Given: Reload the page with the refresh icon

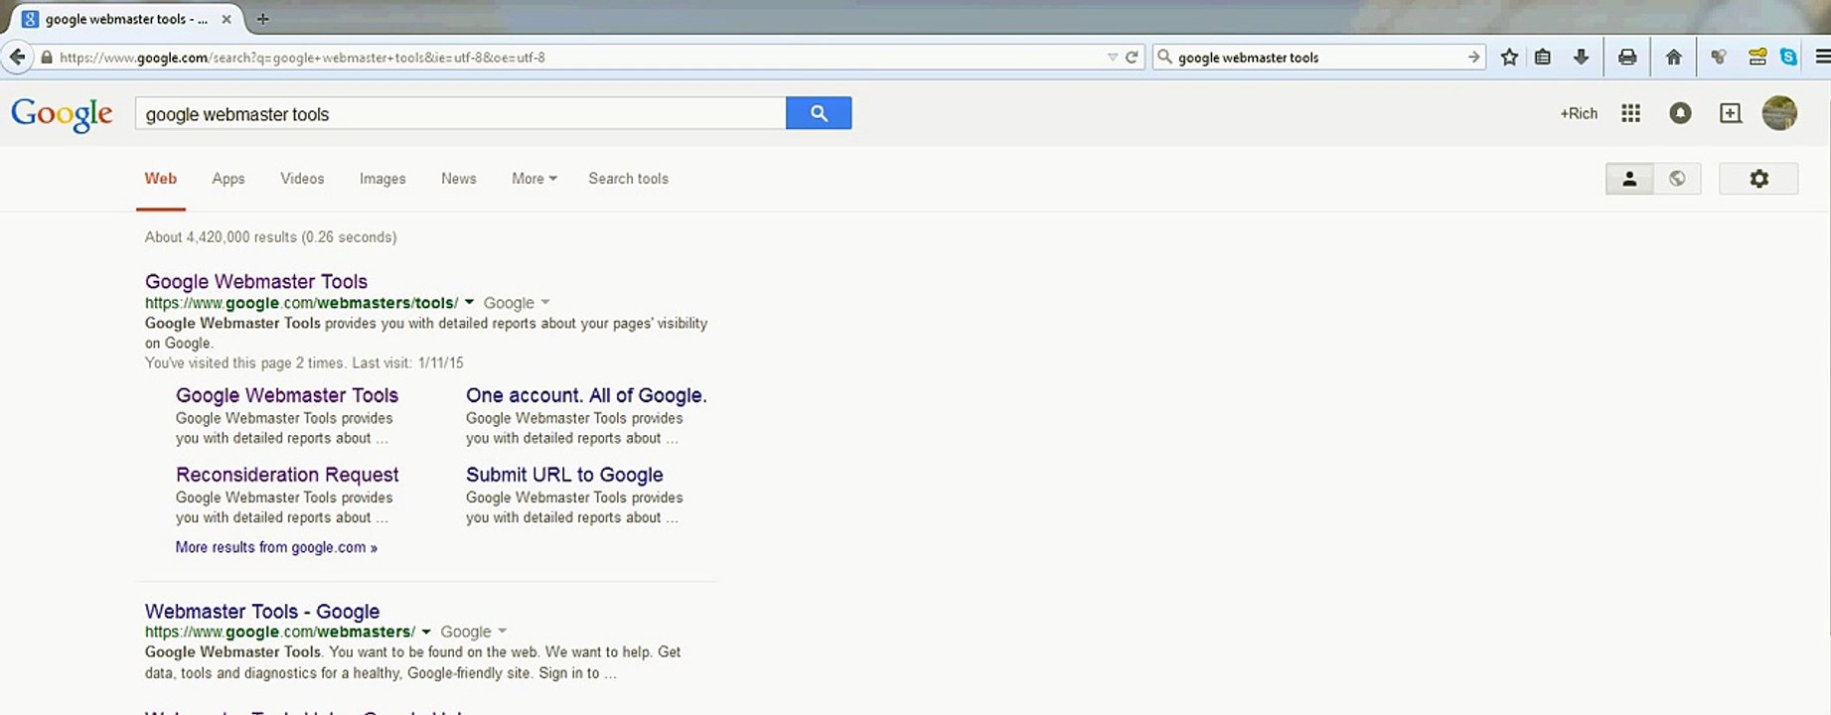Looking at the screenshot, I should click(1131, 58).
